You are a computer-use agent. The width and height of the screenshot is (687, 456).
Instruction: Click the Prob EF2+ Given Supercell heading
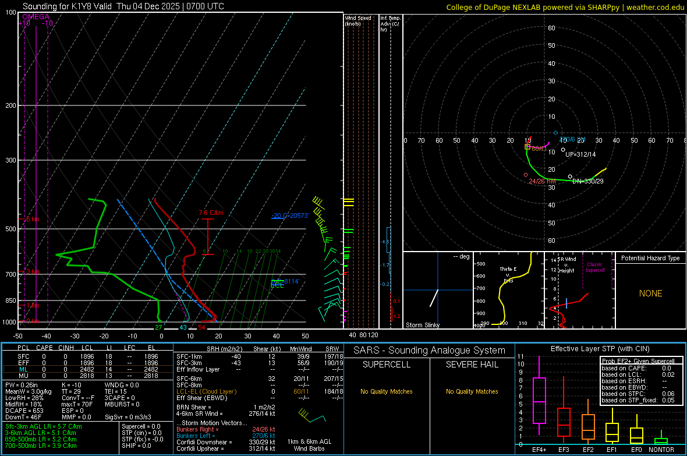638,361
